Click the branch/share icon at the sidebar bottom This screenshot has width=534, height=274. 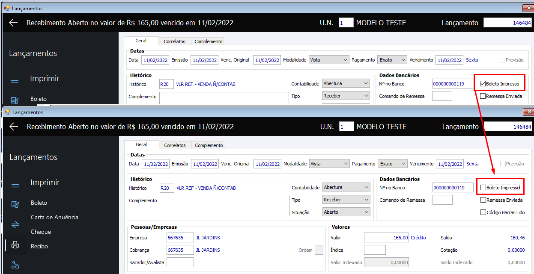15,265
